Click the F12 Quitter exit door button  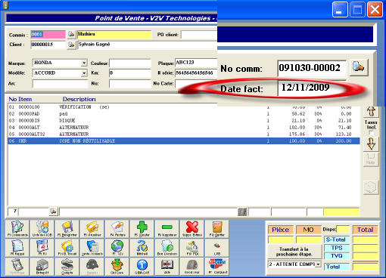pos(217,229)
